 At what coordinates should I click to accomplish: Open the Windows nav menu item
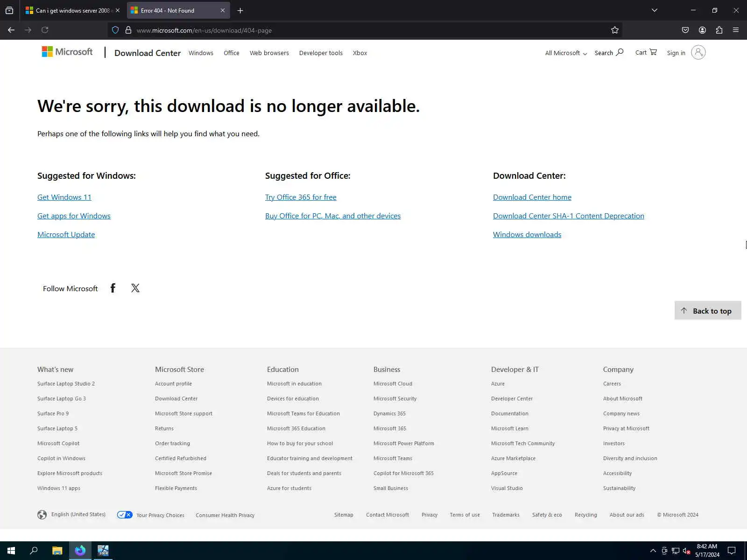coord(201,53)
